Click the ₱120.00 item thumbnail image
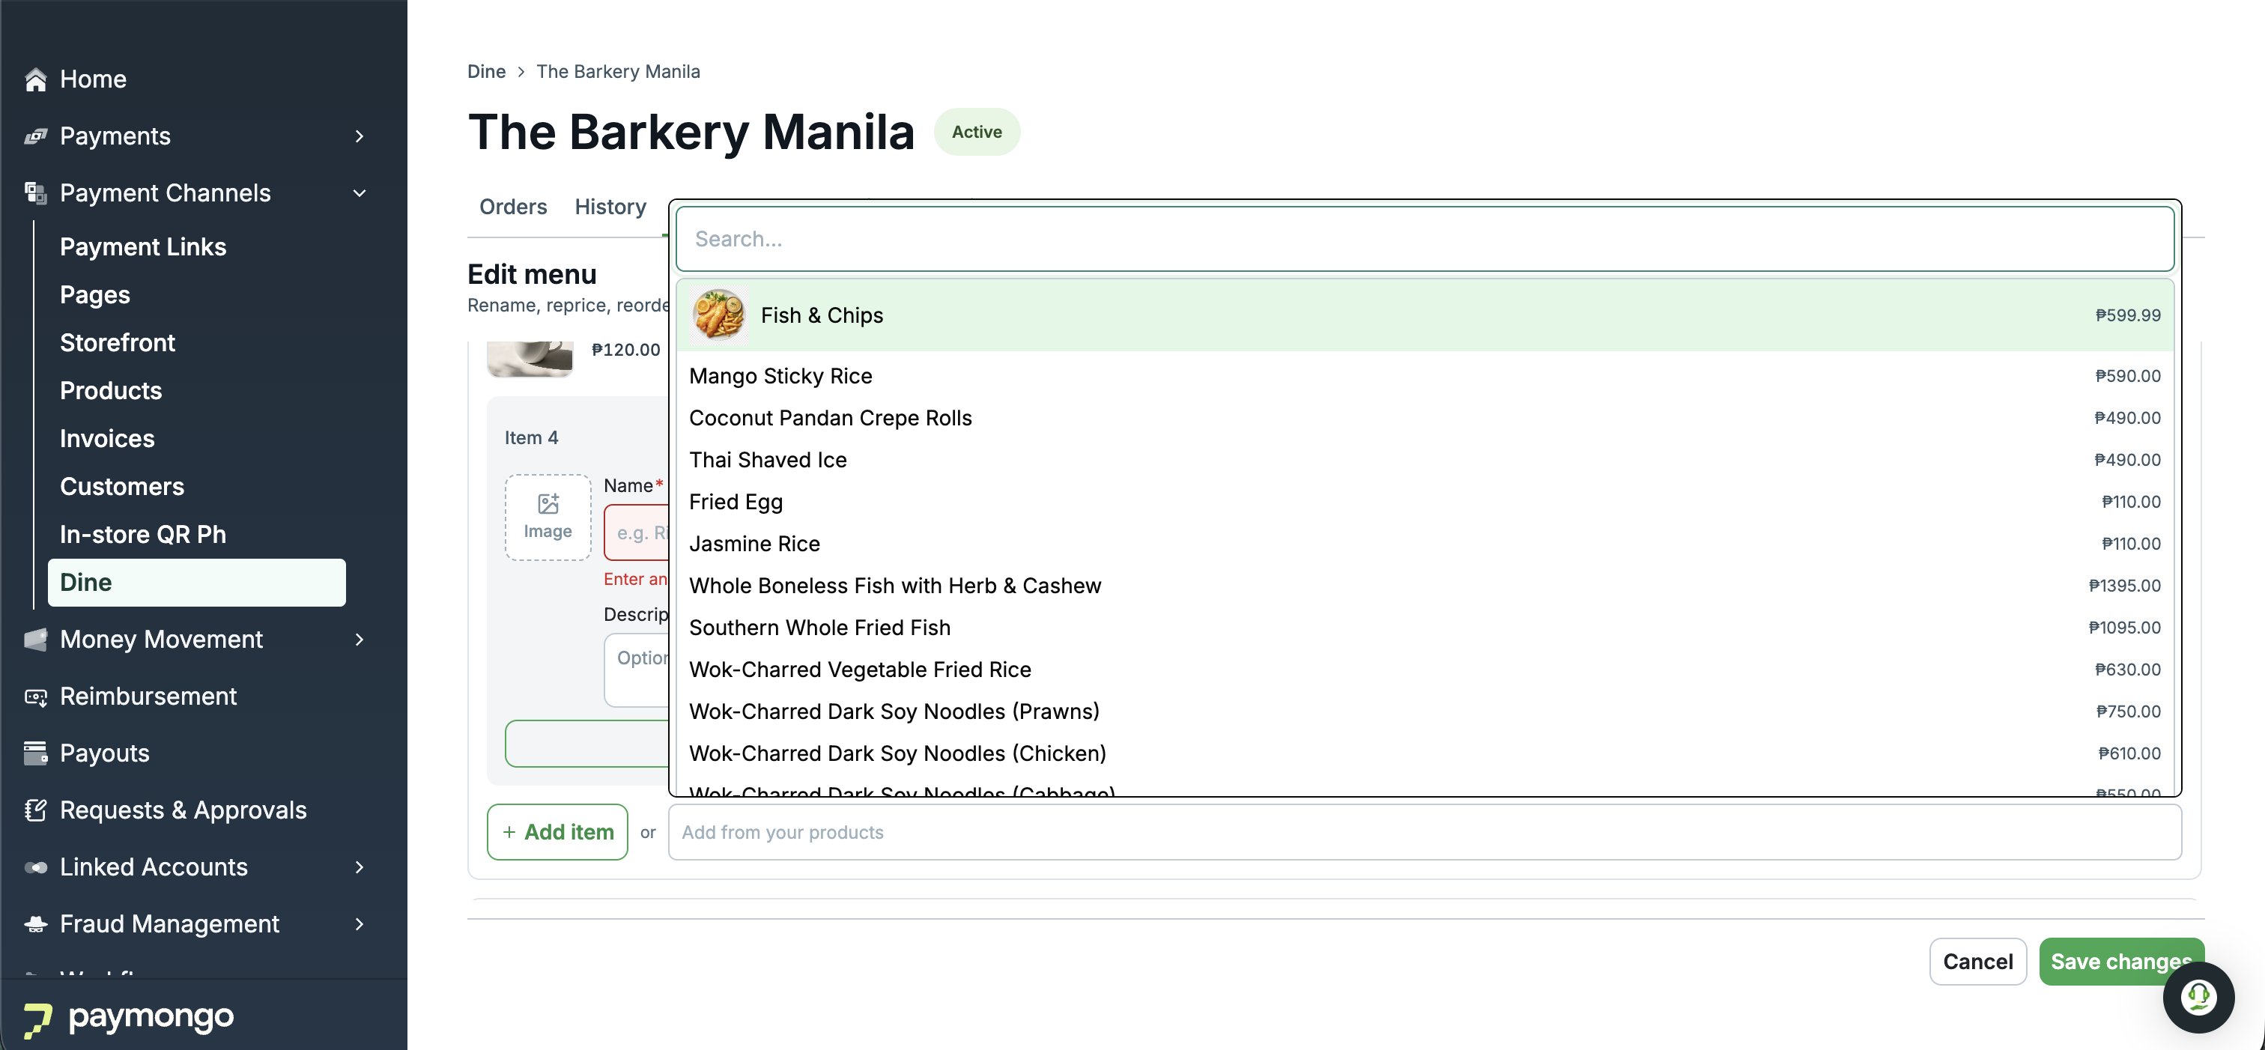2265x1050 pixels. (530, 359)
